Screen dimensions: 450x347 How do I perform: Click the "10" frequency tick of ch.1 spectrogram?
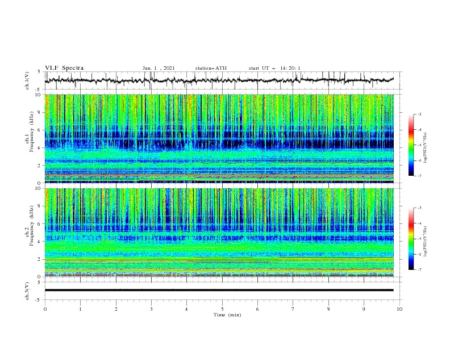[x=39, y=95]
